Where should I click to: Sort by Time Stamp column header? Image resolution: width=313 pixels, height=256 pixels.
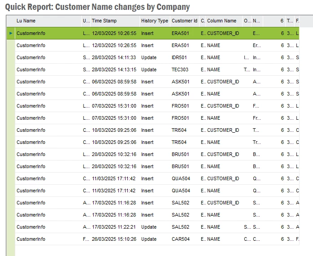(104, 21)
